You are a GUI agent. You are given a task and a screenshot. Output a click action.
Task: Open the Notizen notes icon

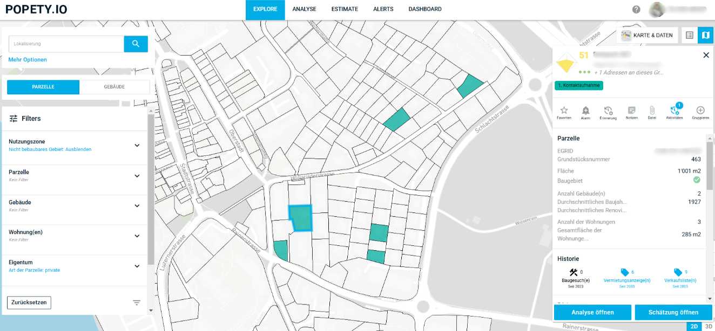click(631, 110)
